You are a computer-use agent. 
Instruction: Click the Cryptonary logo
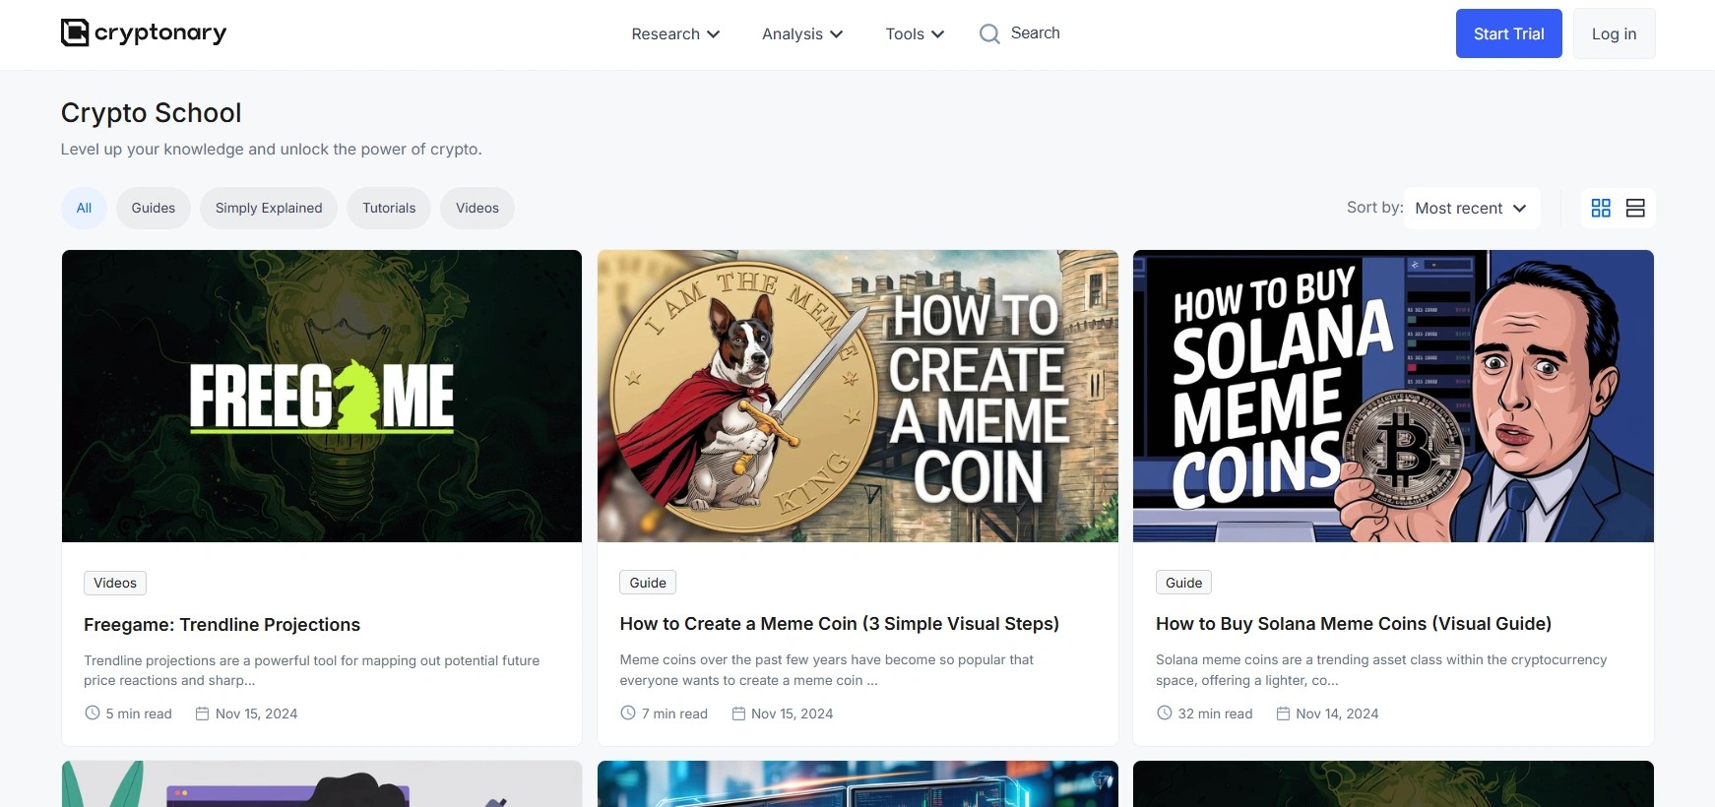[x=144, y=32]
